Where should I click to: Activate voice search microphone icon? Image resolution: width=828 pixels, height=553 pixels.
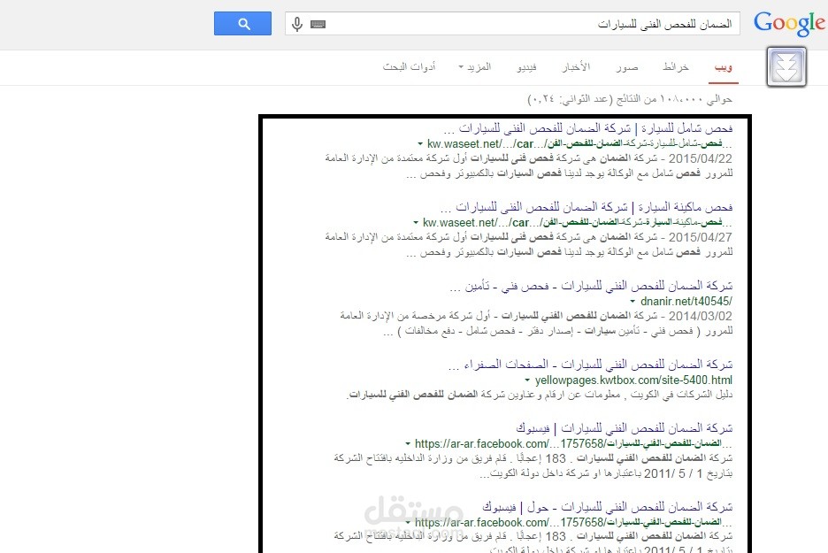point(297,24)
